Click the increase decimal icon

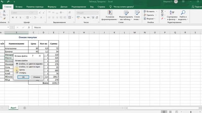(x=93, y=18)
